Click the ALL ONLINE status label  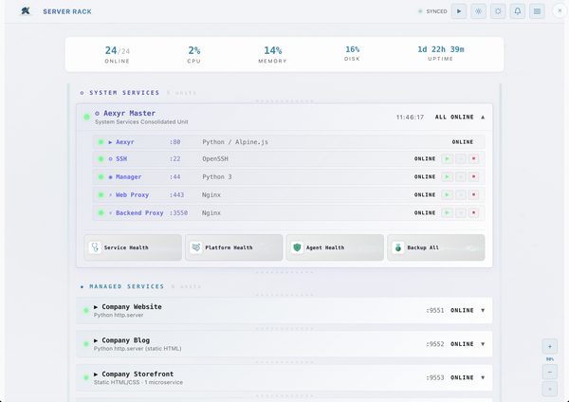tap(454, 118)
